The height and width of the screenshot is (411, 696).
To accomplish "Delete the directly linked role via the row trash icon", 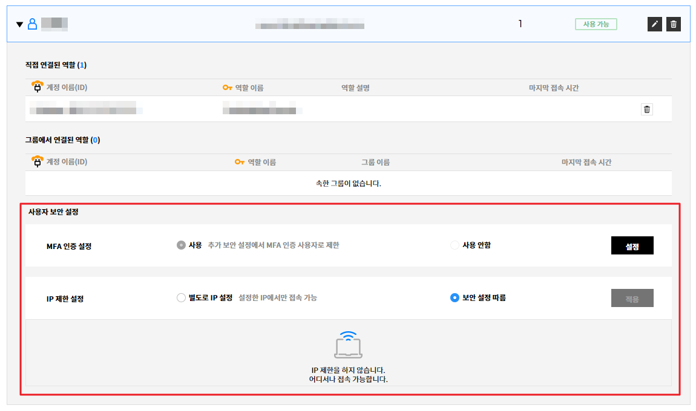I will click(x=647, y=109).
